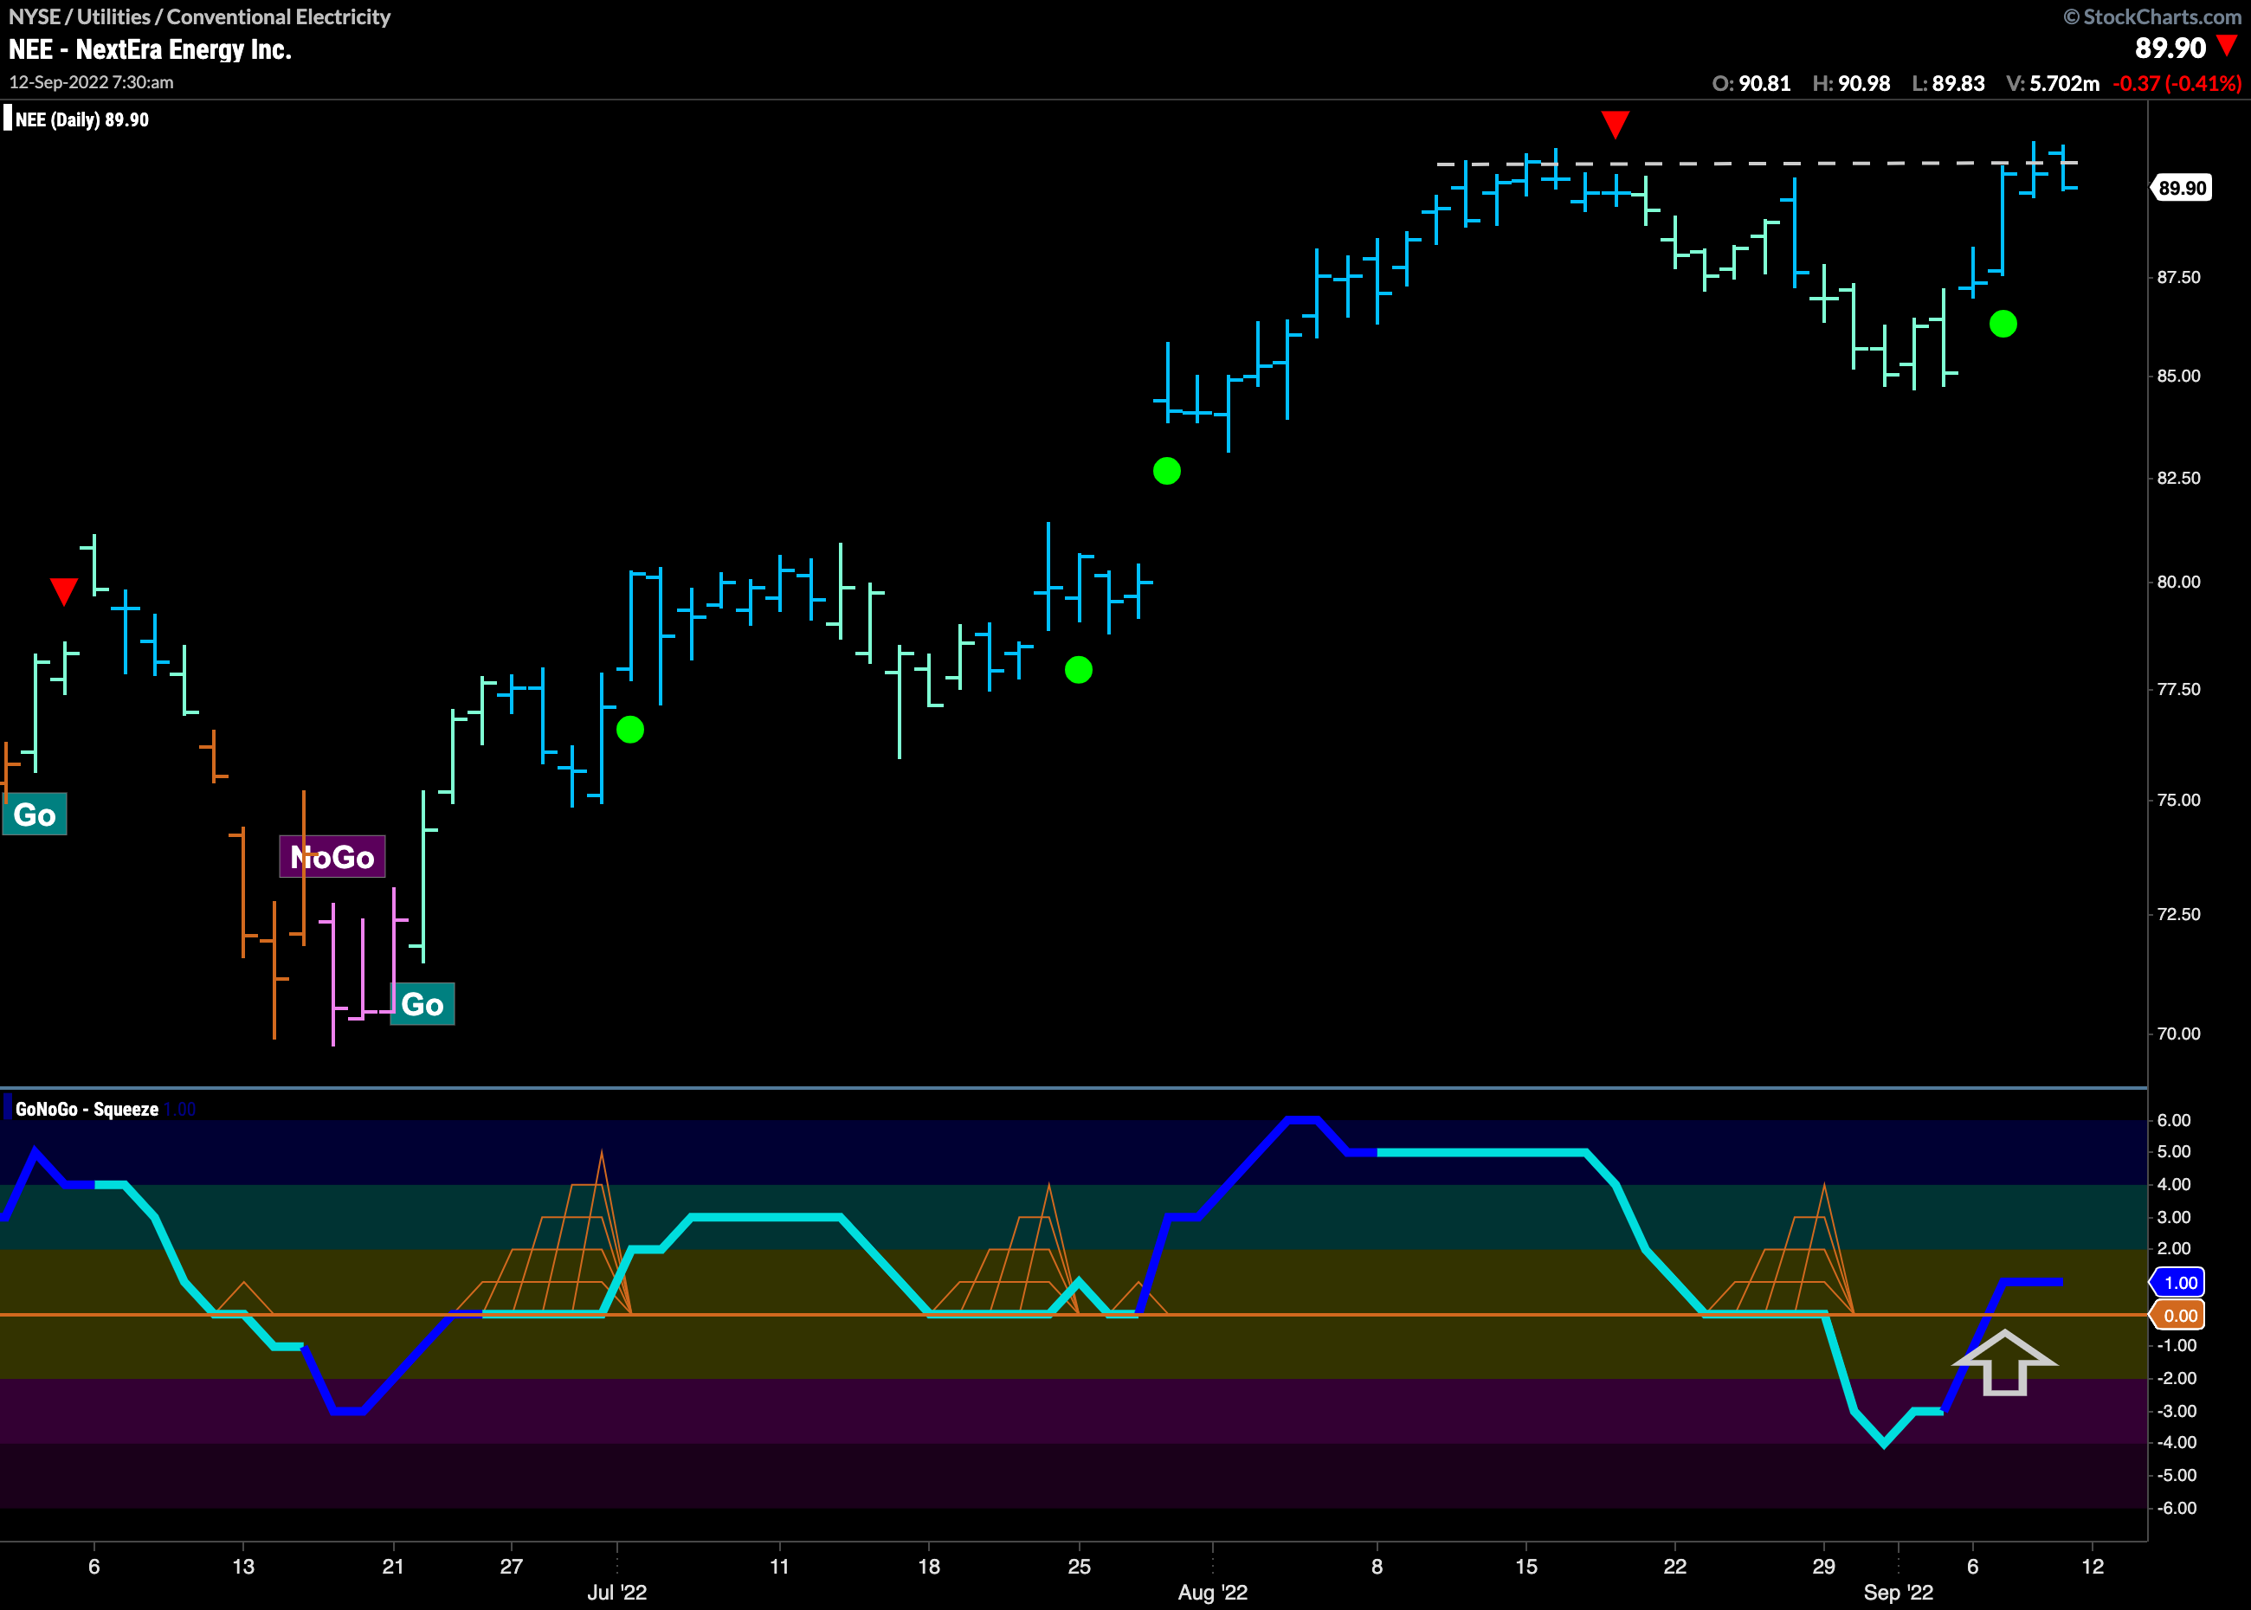Click the green dot marker below the late-July gap

(1166, 471)
